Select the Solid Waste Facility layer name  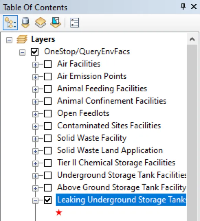(92, 138)
